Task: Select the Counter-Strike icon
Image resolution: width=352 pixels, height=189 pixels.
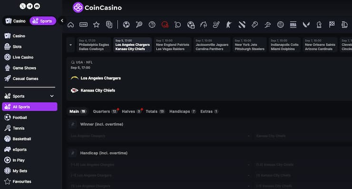Action: click(229, 25)
